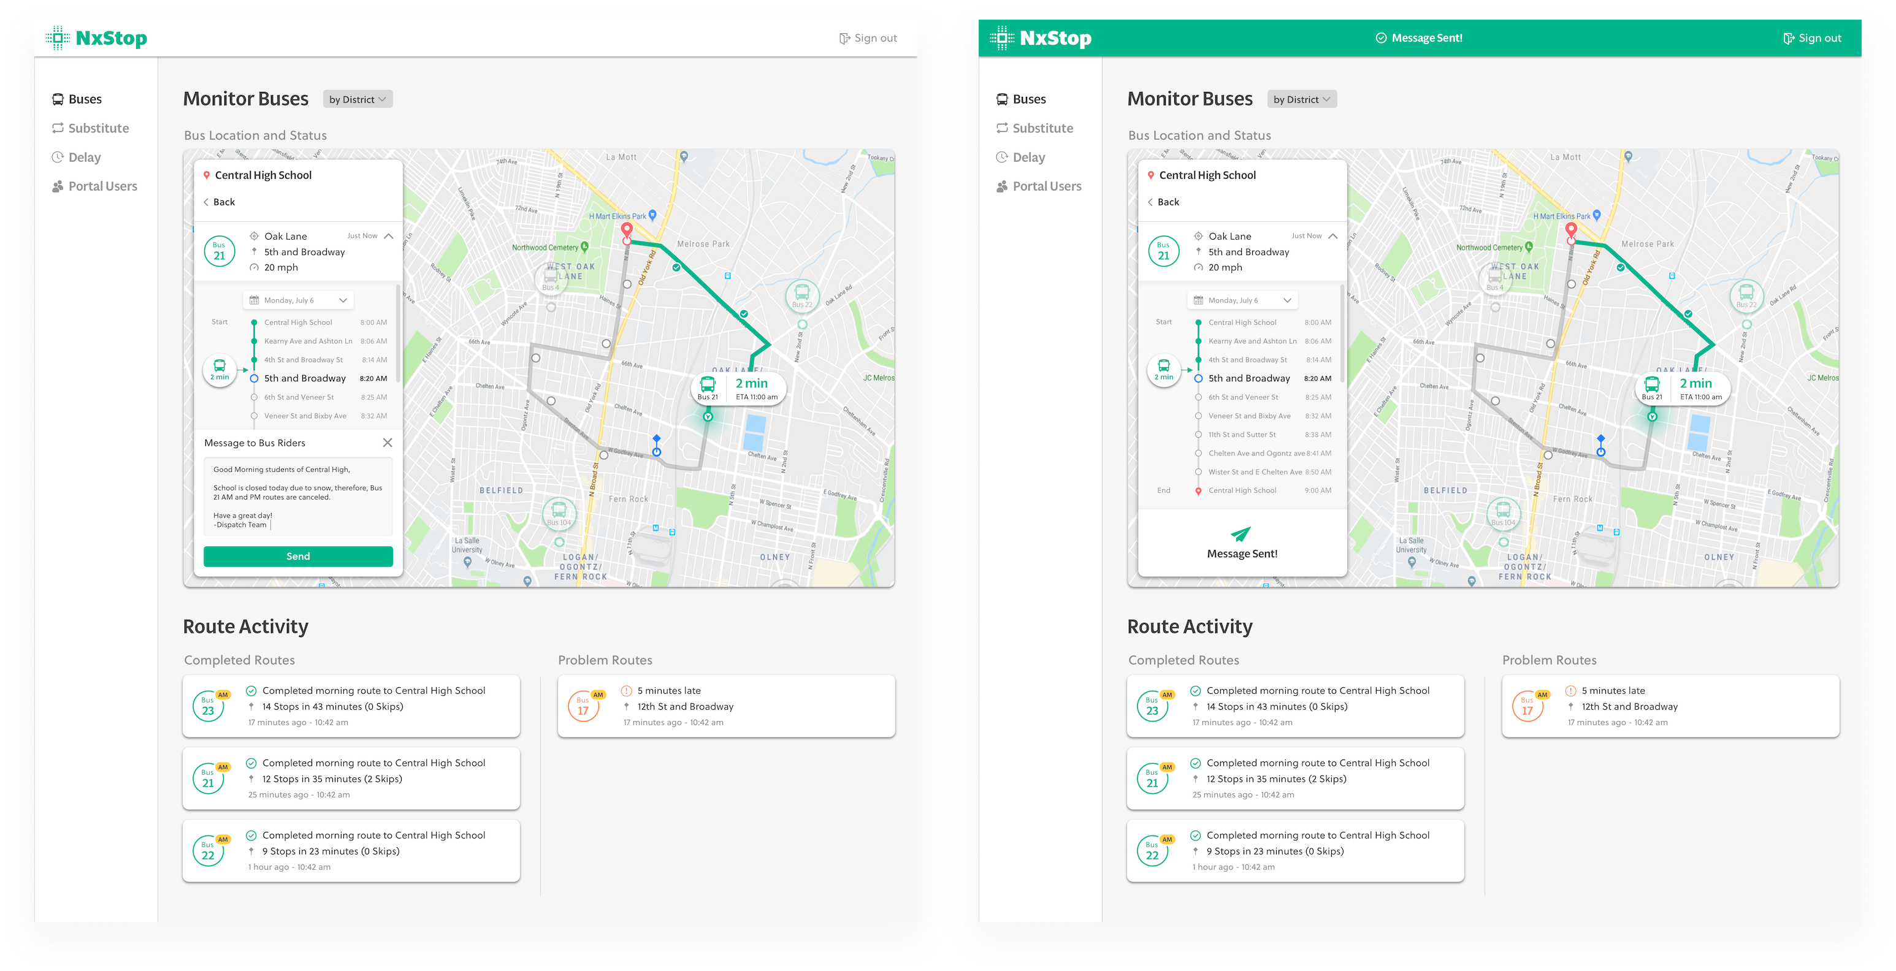Click the Sign out icon in white header
The image size is (1896, 971).
844,38
